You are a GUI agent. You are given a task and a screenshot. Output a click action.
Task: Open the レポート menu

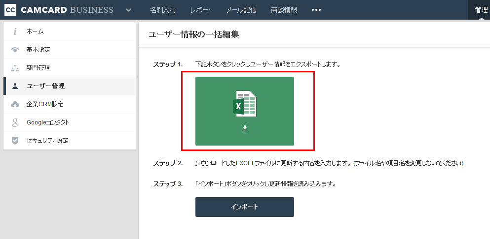(201, 10)
